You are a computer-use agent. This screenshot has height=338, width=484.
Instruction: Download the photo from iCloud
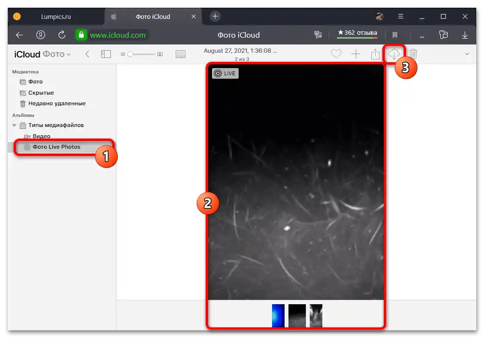click(394, 54)
